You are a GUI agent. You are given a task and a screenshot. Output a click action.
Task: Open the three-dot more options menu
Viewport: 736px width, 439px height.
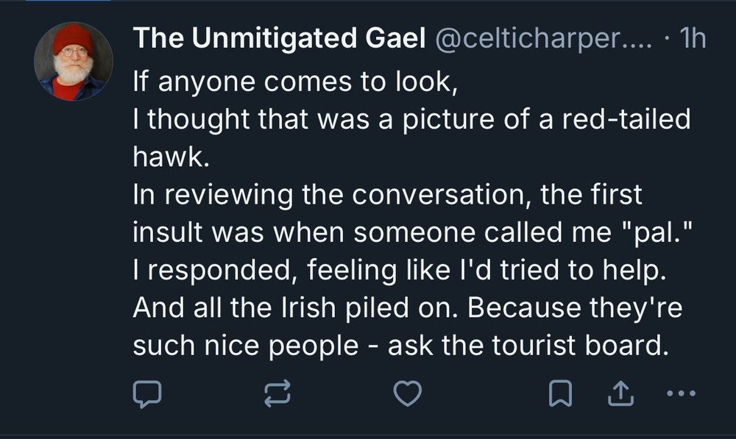(680, 395)
